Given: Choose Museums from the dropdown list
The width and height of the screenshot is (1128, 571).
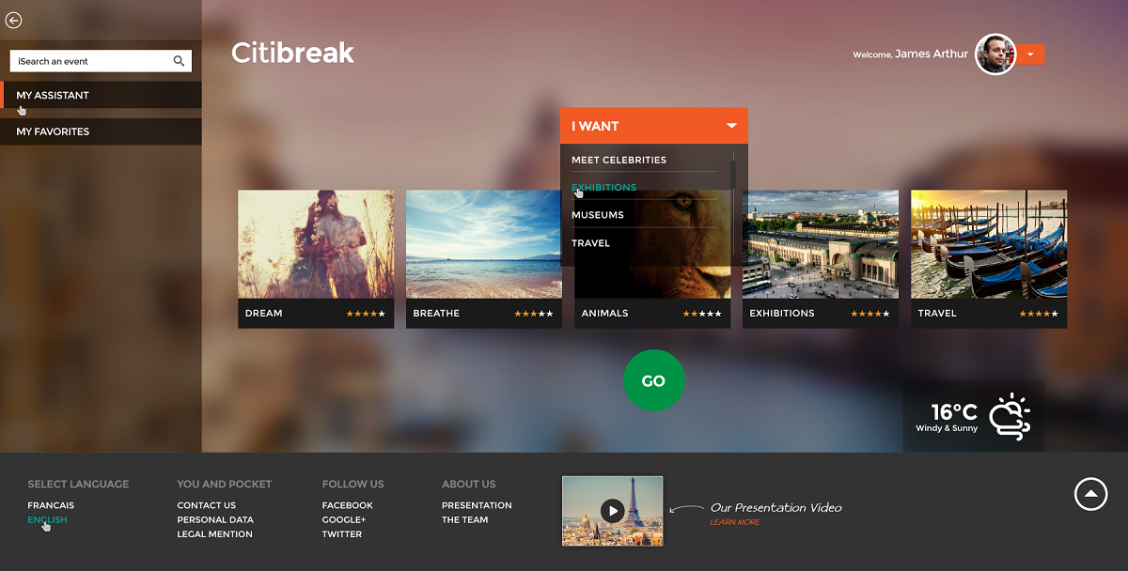Looking at the screenshot, I should coord(598,215).
